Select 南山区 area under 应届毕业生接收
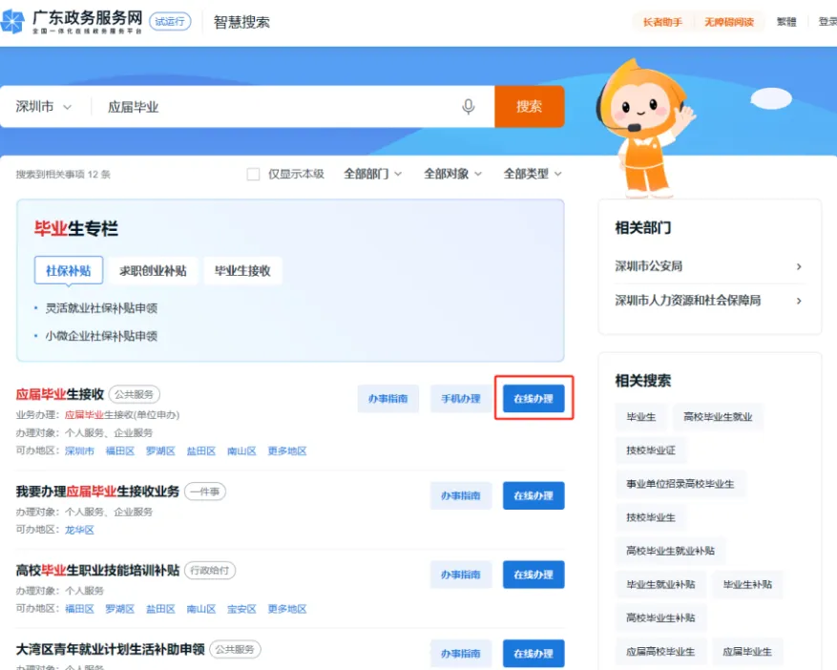 [x=241, y=451]
